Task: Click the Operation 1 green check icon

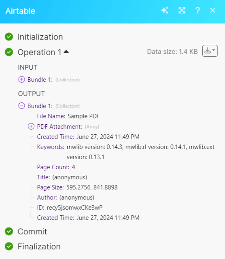Action: (9, 52)
